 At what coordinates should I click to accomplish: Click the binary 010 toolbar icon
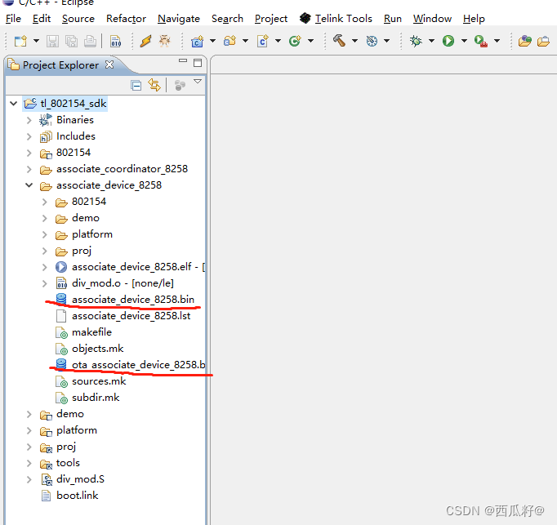tap(116, 41)
